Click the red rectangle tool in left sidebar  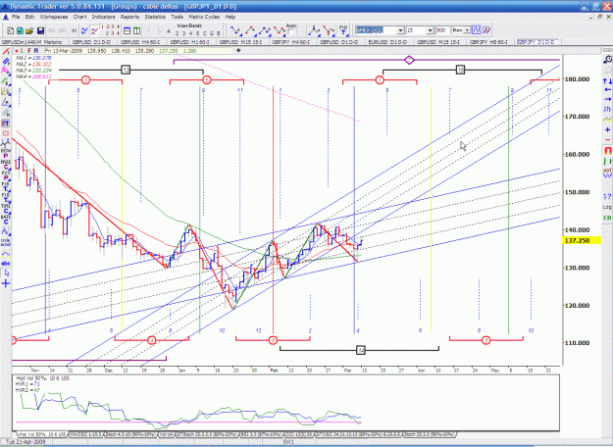click(6, 133)
